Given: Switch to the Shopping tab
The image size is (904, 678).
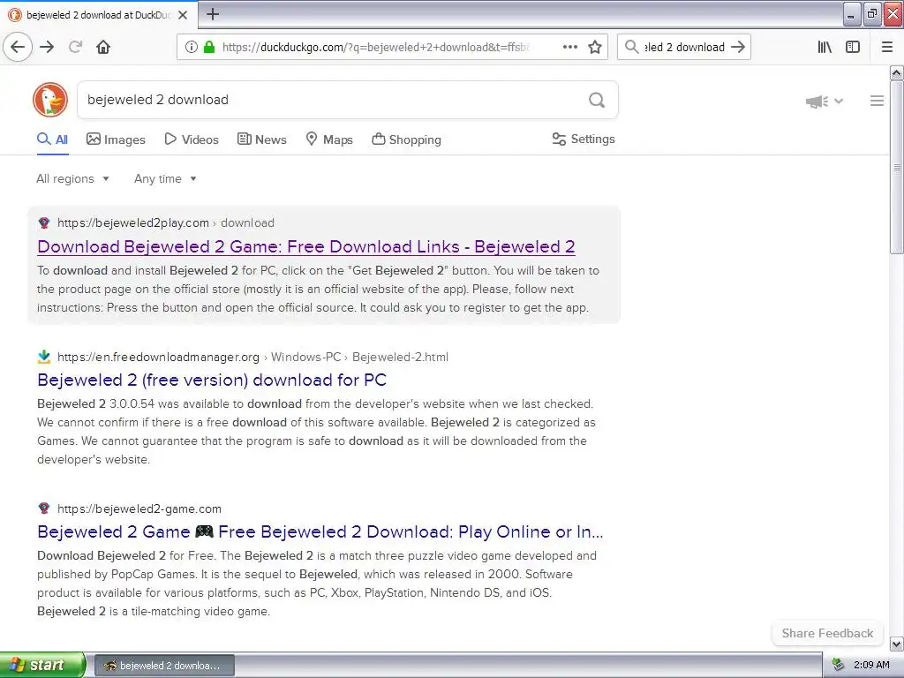Looking at the screenshot, I should [x=406, y=139].
